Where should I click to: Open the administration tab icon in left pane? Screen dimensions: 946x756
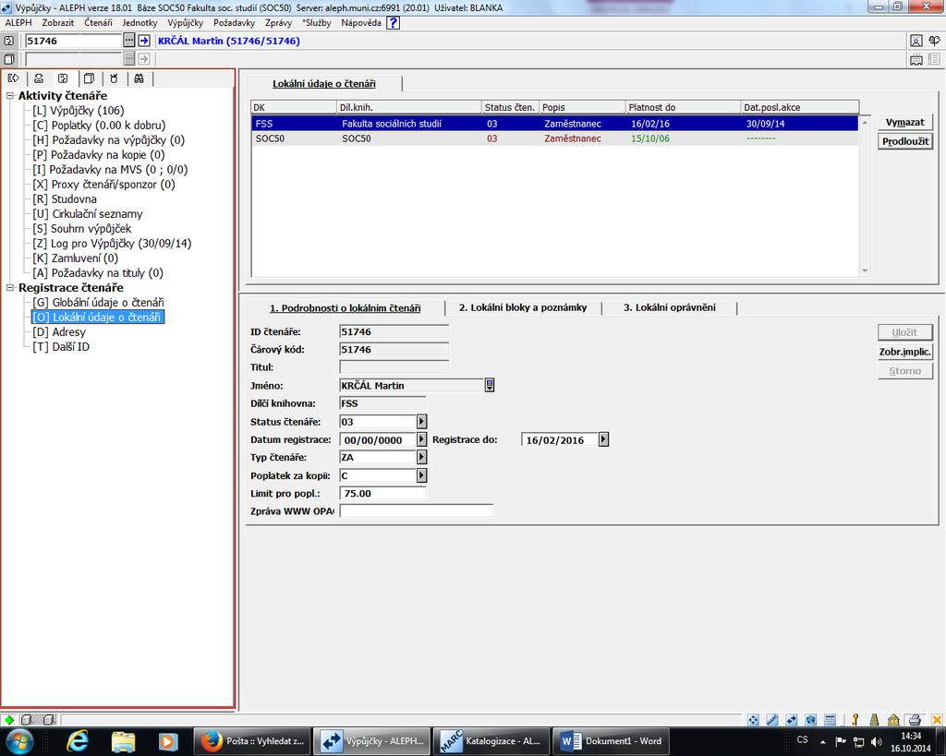114,78
